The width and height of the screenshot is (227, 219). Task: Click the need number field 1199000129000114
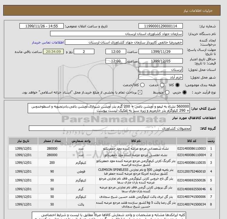point(161,26)
